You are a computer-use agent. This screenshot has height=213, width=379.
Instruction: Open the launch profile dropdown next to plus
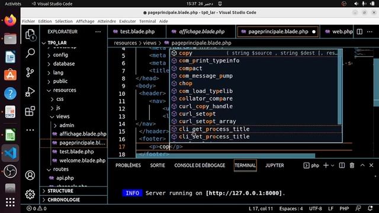tap(333, 166)
